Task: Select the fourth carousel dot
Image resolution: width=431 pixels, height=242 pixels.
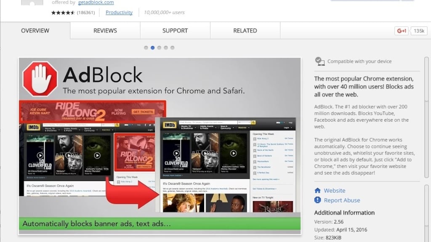Action: 166,48
